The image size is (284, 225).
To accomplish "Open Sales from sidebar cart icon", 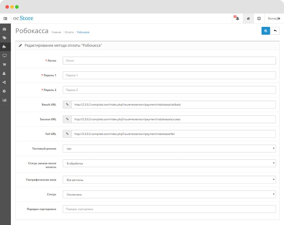I will (x=5, y=64).
